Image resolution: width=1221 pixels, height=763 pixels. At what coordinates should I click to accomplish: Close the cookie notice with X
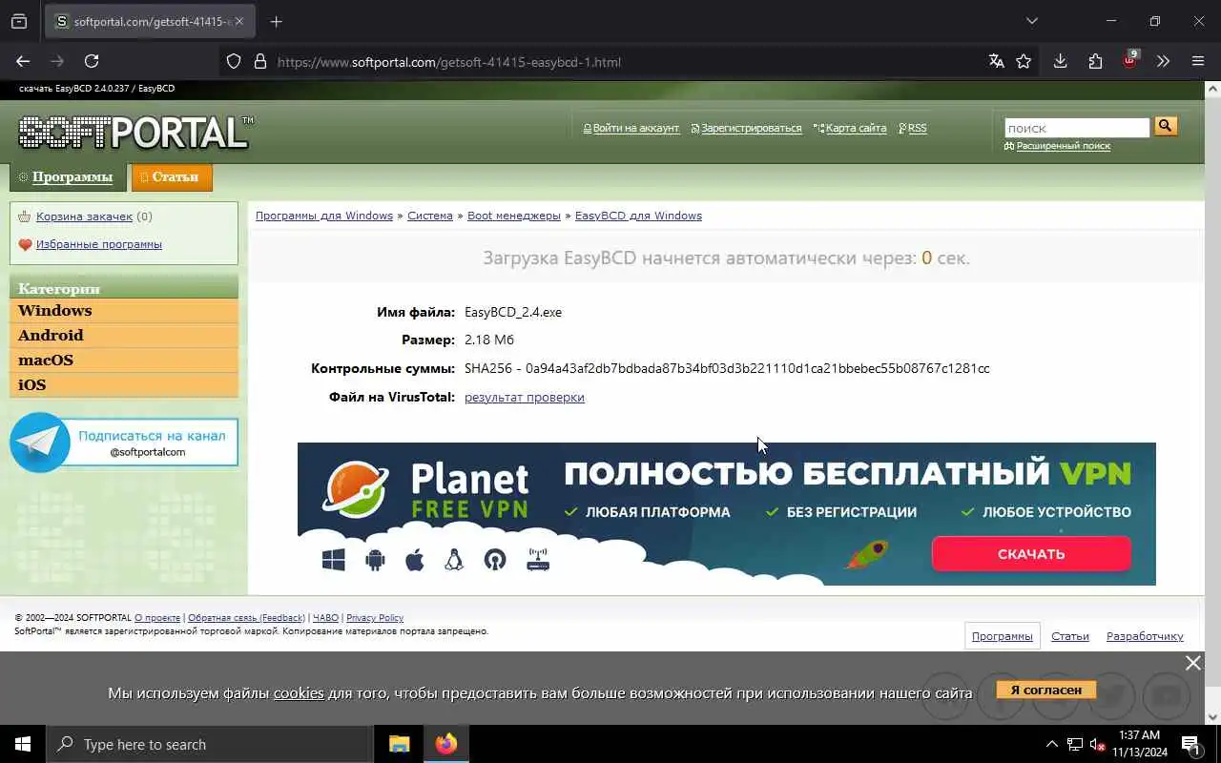coord(1192,663)
